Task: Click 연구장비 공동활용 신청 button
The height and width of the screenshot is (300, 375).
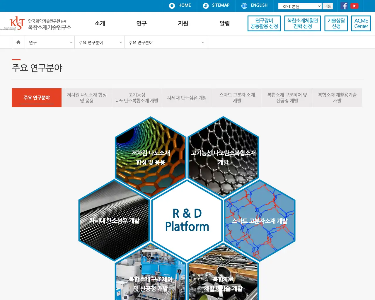Action: (x=264, y=23)
